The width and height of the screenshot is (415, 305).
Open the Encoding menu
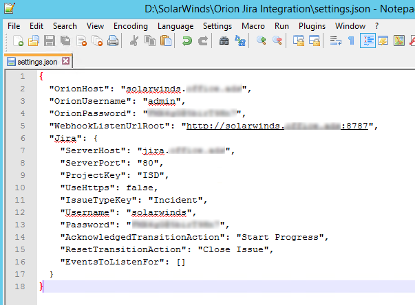131,26
